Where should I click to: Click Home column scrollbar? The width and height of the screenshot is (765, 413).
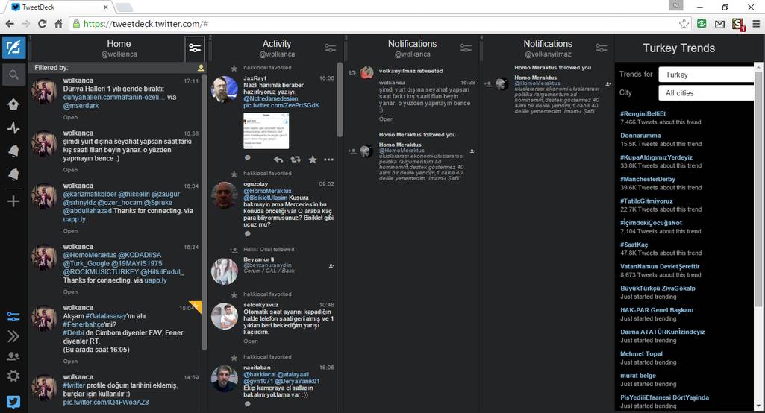click(204, 212)
